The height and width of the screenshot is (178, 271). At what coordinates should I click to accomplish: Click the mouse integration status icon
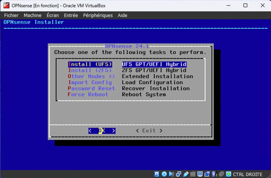click(x=222, y=174)
